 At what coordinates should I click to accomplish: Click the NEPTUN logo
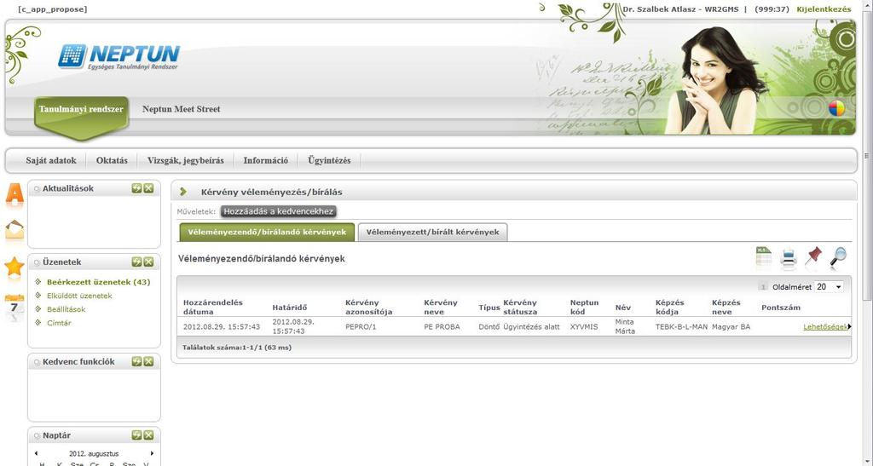119,56
